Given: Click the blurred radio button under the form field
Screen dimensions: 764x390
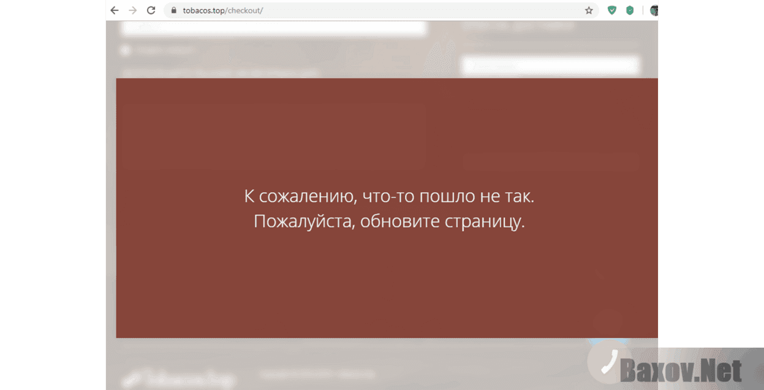Looking at the screenshot, I should pyautogui.click(x=125, y=50).
